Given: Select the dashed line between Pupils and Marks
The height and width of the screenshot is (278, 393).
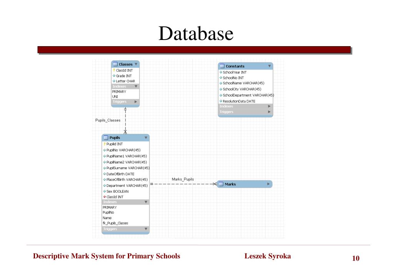Looking at the screenshot, I should click(184, 184).
